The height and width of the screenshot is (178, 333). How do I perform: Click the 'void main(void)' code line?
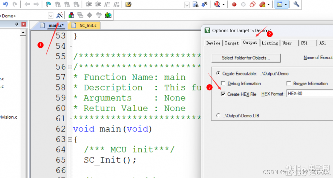[113, 129]
